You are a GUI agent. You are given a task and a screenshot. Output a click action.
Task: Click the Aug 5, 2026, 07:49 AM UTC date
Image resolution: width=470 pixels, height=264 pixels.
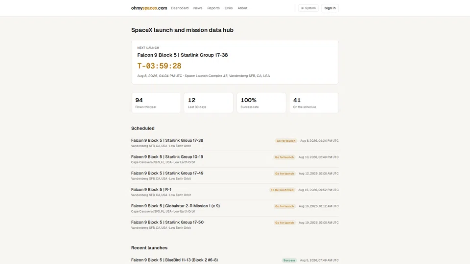pyautogui.click(x=319, y=261)
